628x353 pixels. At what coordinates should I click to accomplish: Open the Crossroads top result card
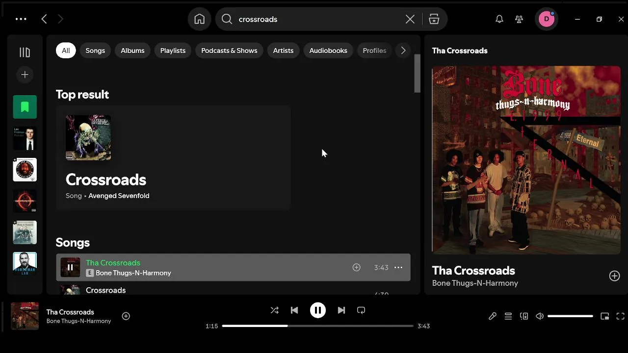point(173,158)
